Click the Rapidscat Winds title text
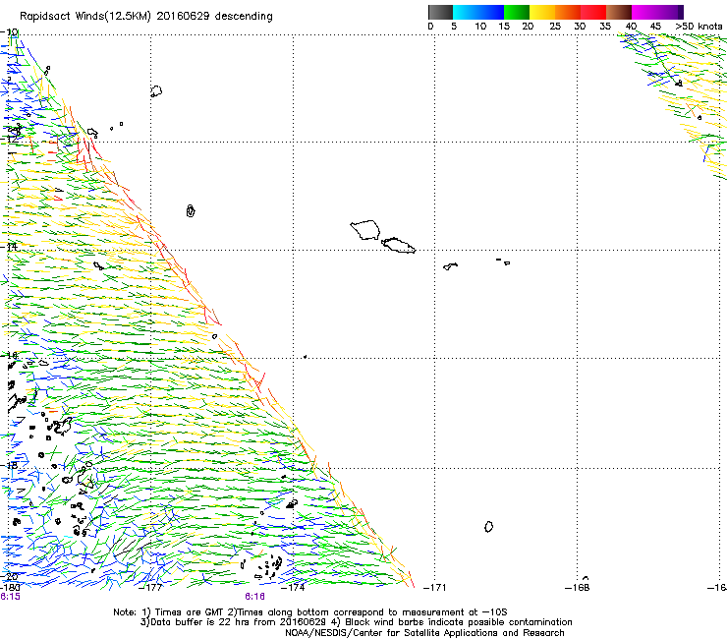The width and height of the screenshot is (727, 639). click(146, 17)
